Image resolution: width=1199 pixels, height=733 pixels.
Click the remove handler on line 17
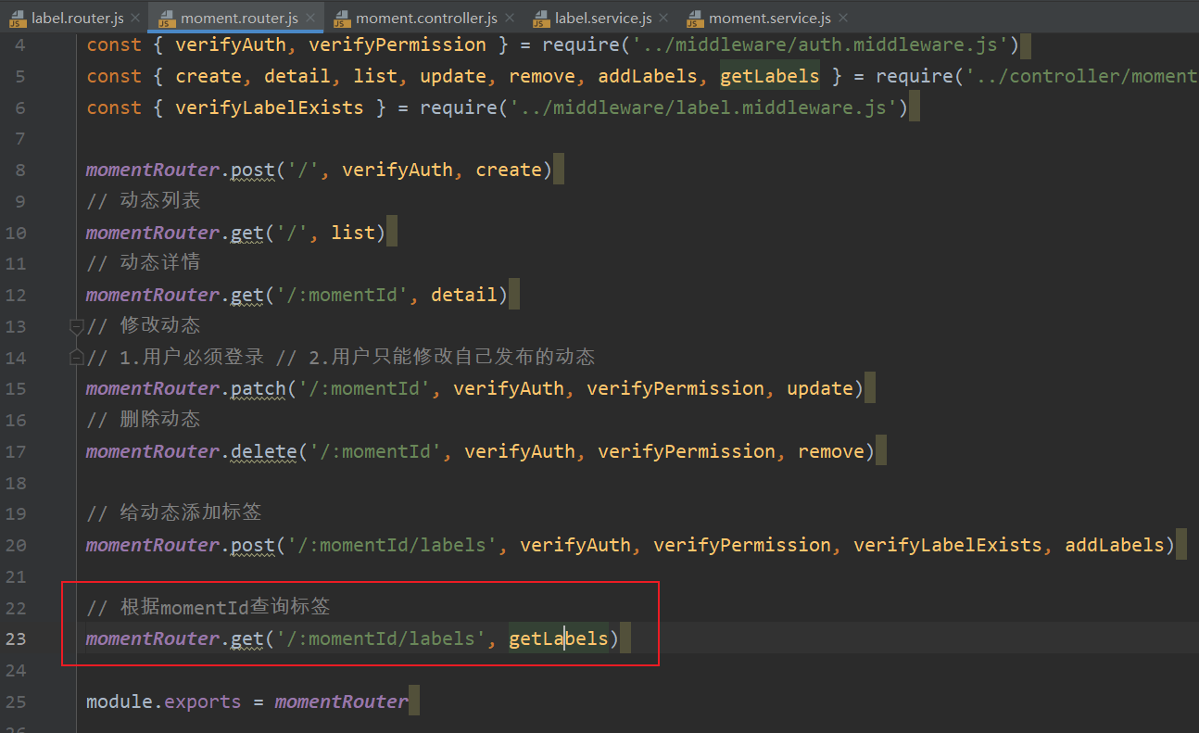coord(831,451)
